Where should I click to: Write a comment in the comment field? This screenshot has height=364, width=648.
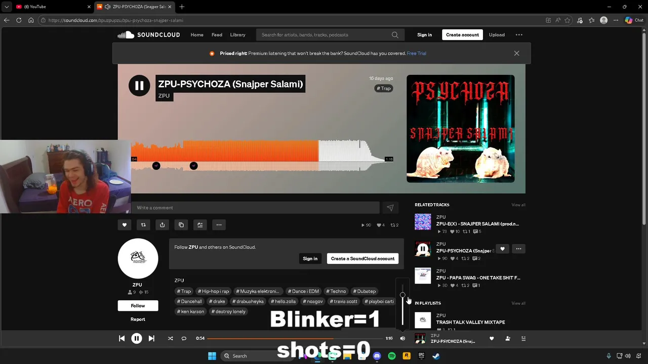click(255, 208)
